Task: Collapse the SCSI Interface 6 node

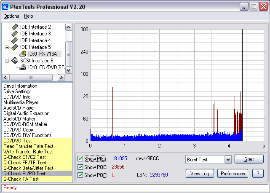Action: tap(7, 61)
